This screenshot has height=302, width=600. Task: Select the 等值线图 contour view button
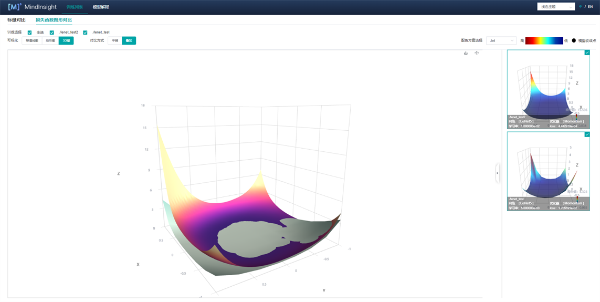click(32, 40)
